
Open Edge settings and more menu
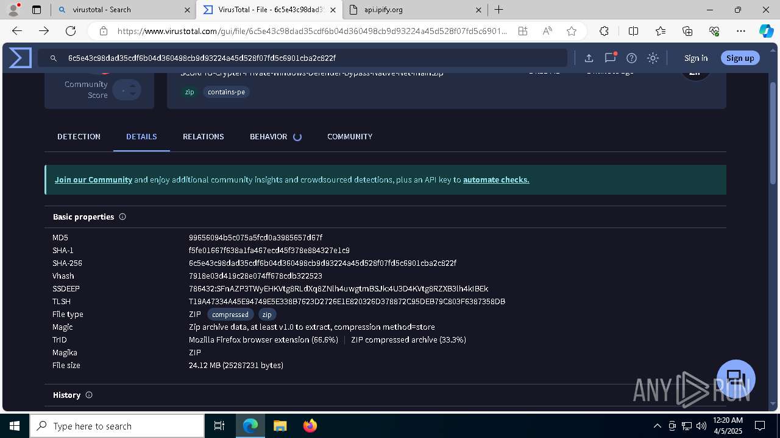(x=741, y=31)
